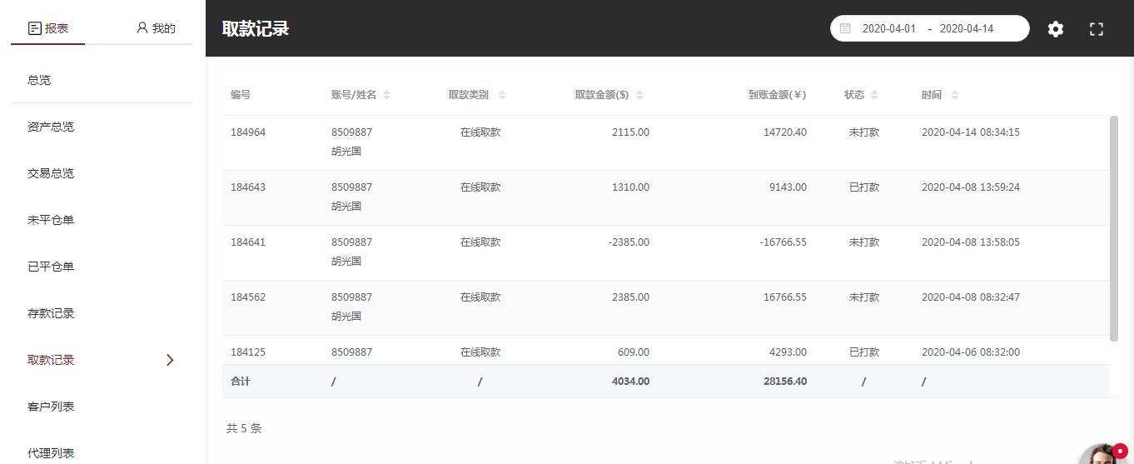This screenshot has height=464, width=1134.
Task: Click timestamp 2020-04-08 08:32:47
Action: point(971,297)
